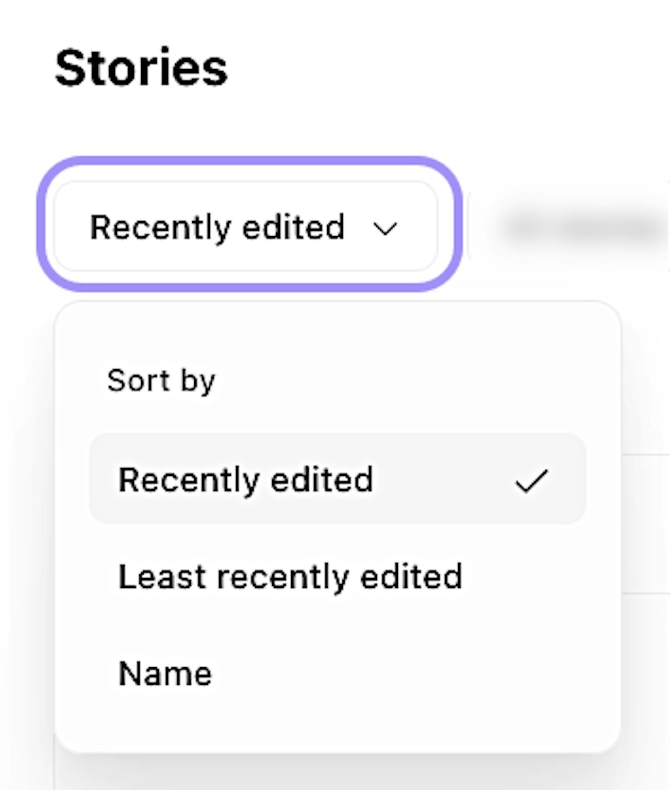Click the chevron in the sort dropdown button

[385, 228]
